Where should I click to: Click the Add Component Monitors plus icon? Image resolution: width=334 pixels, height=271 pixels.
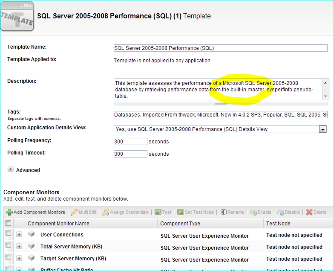pyautogui.click(x=9, y=212)
